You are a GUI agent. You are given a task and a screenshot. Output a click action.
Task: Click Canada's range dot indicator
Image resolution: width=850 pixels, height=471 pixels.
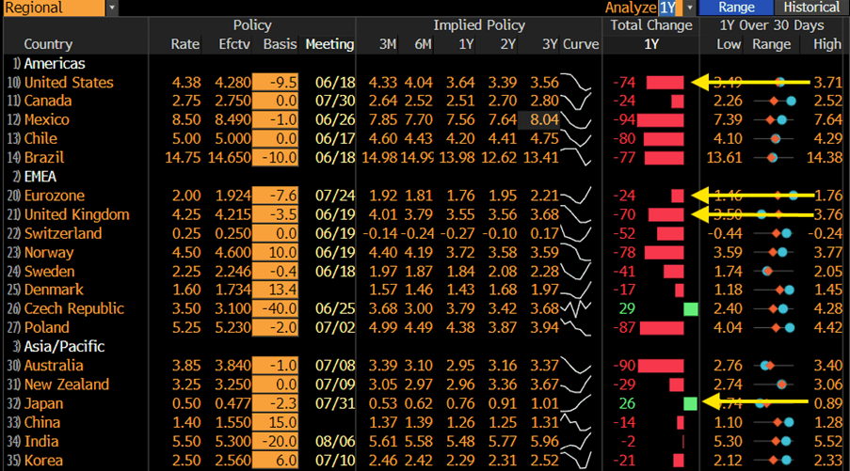(782, 102)
